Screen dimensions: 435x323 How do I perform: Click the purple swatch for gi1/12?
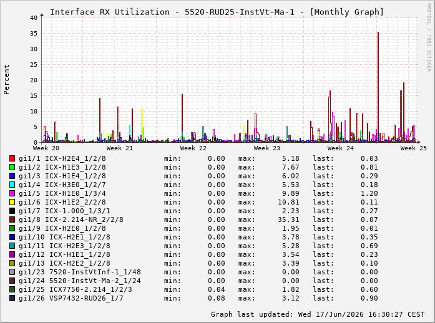pos(12,254)
